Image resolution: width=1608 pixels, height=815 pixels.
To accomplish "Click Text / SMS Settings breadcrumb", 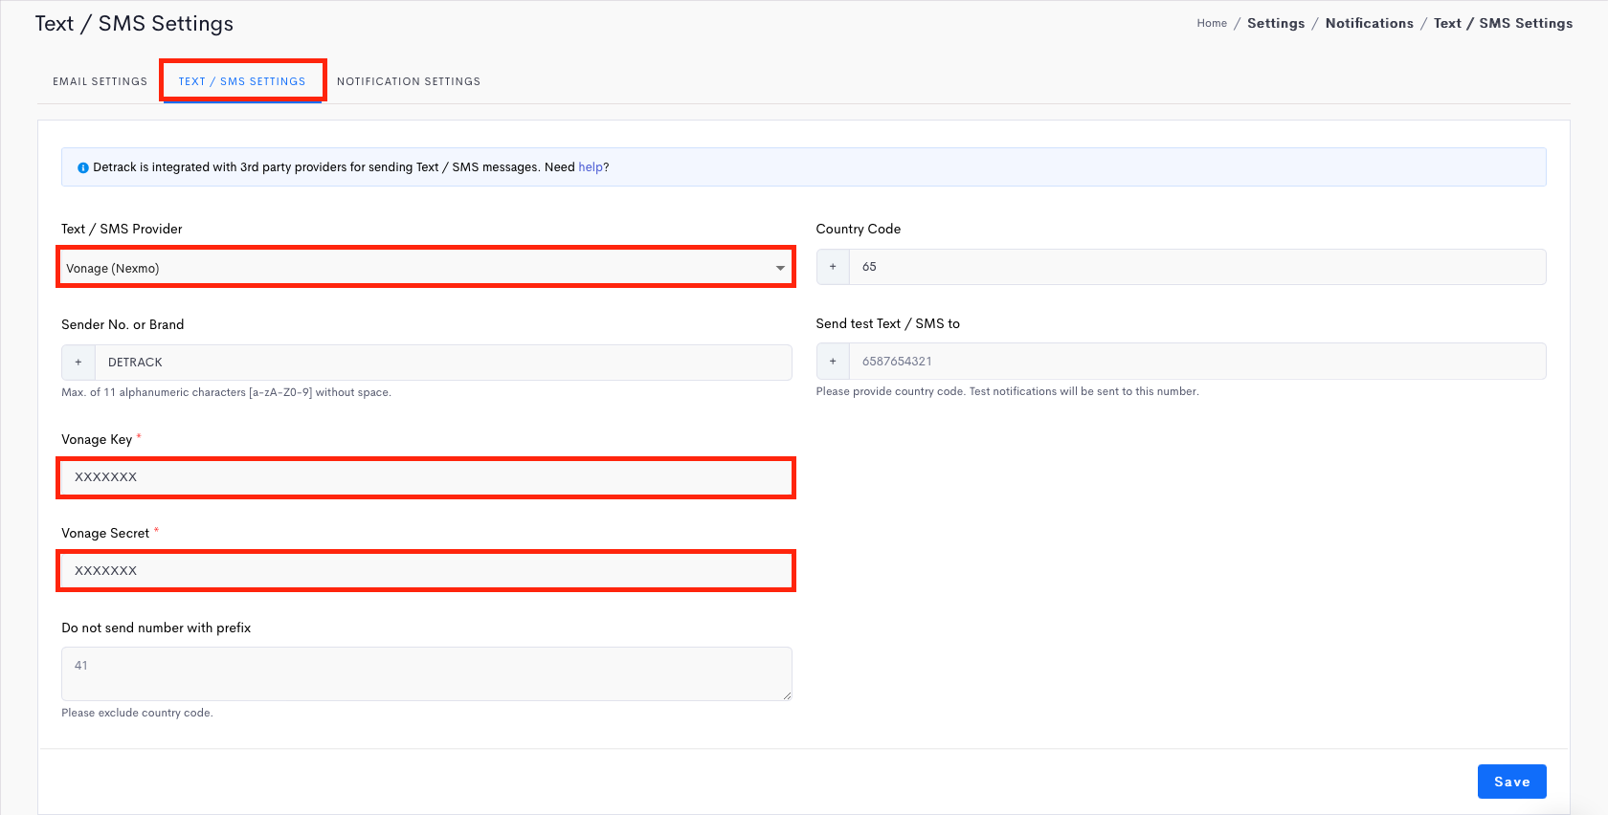I will click(1503, 23).
